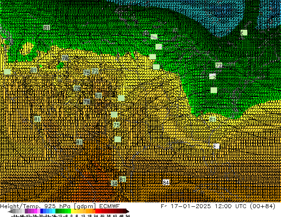Click the 34 label over the orange area
The height and width of the screenshot is (217, 281).
click(x=114, y=183)
